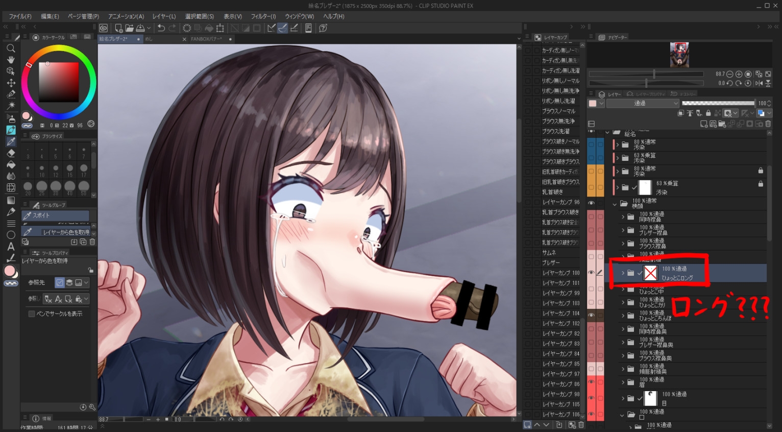
Task: Select the Gradient tool
Action: (x=11, y=200)
